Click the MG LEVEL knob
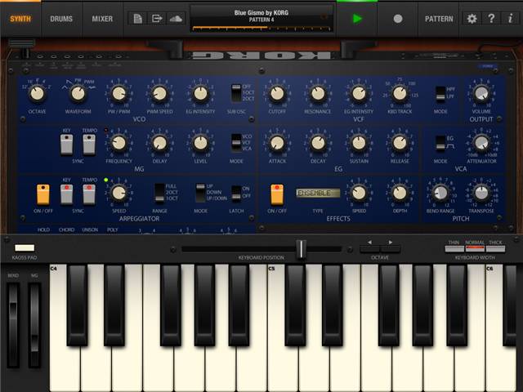The image size is (523, 392). [200, 143]
